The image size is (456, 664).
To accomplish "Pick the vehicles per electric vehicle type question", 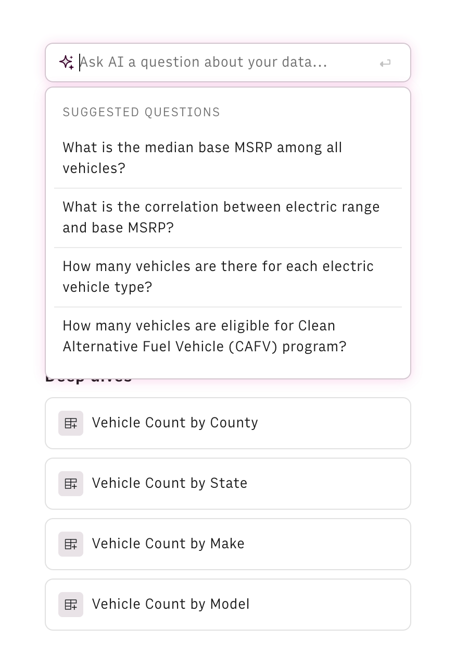I will point(218,276).
